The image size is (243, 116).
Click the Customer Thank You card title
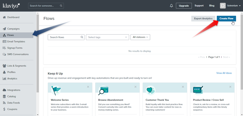point(157,100)
